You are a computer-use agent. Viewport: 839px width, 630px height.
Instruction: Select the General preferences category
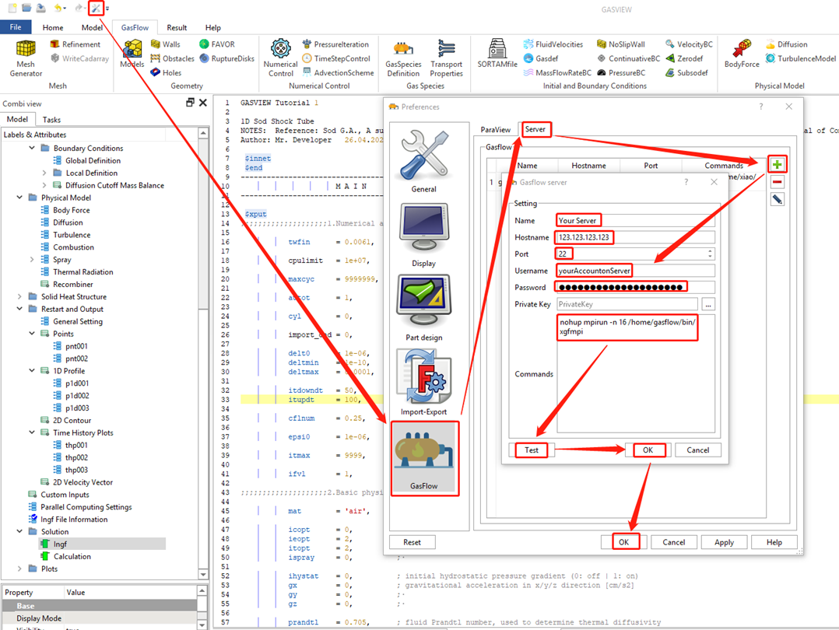[423, 161]
